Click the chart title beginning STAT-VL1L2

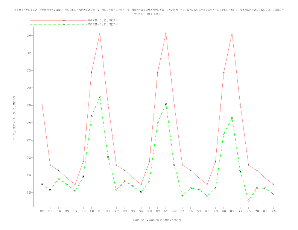(149, 12)
